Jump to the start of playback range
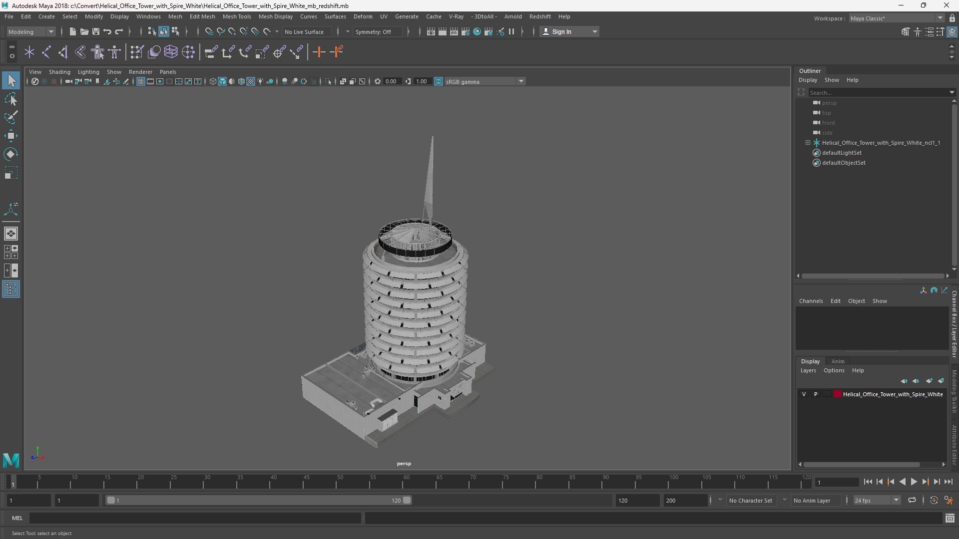This screenshot has width=959, height=539. tap(868, 482)
